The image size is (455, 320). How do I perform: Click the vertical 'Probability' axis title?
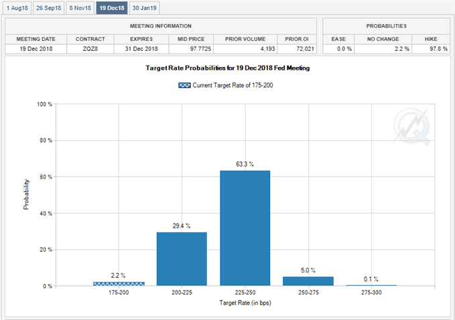pos(26,195)
